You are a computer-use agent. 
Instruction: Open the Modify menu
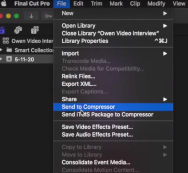[156, 3]
